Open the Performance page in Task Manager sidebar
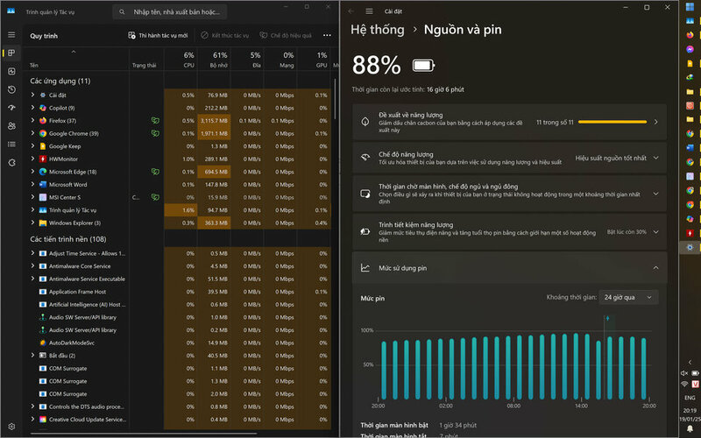Screen dimensions: 701x438 pyautogui.click(x=11, y=71)
